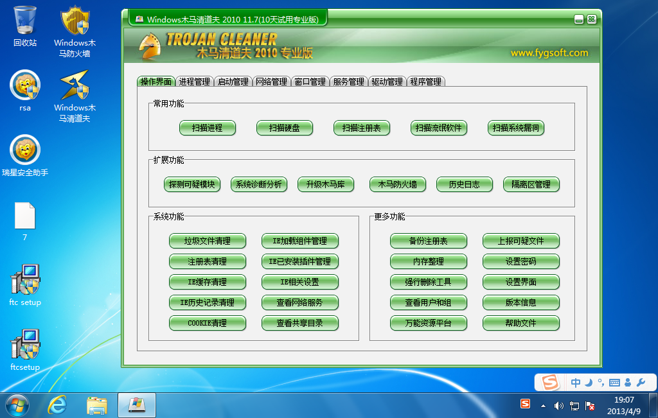This screenshot has width=658, height=418.
Task: Toggle the 中 Chinese input mode
Action: click(576, 382)
